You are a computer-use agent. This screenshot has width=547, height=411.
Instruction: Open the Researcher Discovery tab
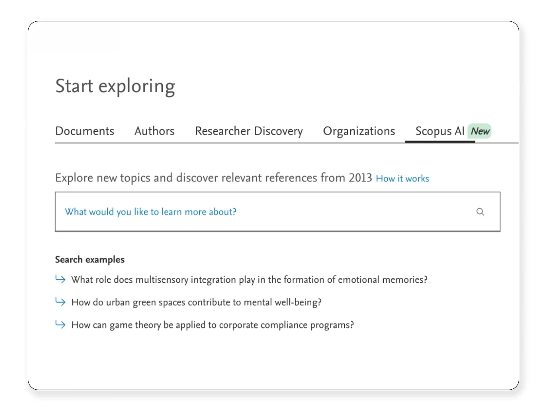pos(248,131)
